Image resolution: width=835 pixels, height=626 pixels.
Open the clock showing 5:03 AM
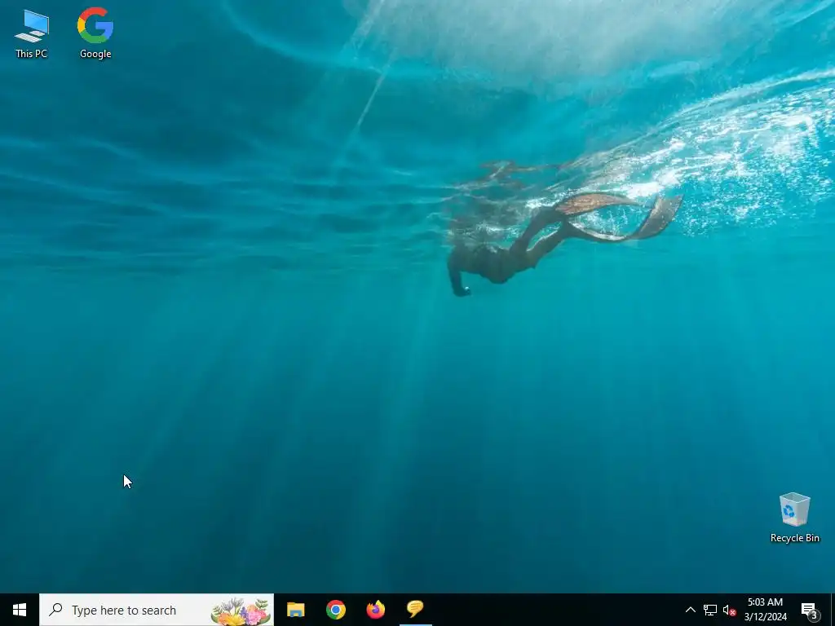coord(765,610)
